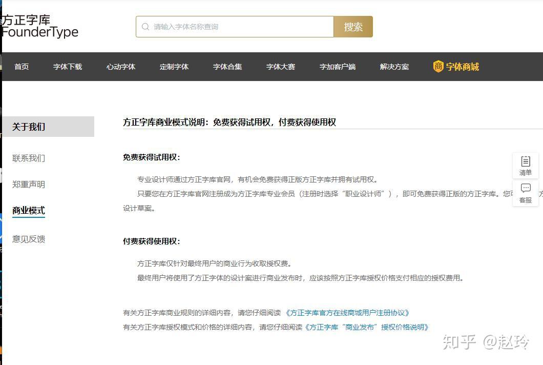Click the sentence starting 最终用户将使用了方正字体
The height and width of the screenshot is (365, 543).
(300, 278)
